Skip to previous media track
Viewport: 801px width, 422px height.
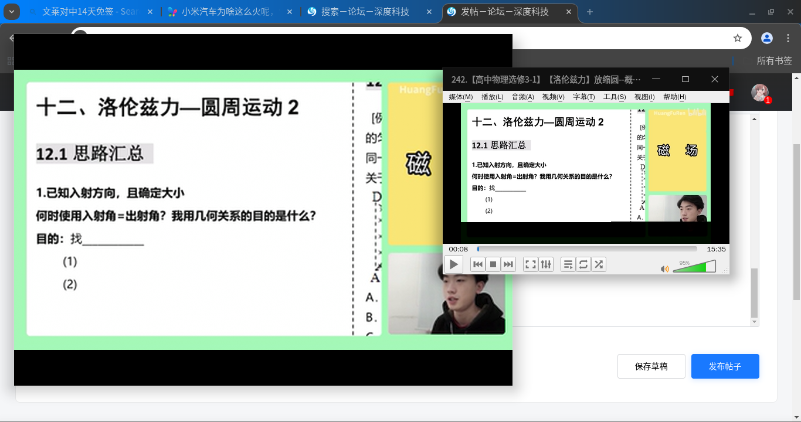(x=478, y=264)
